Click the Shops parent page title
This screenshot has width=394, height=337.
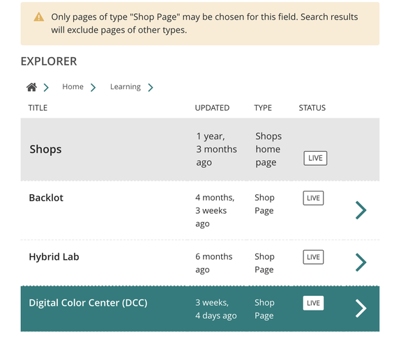coord(45,149)
